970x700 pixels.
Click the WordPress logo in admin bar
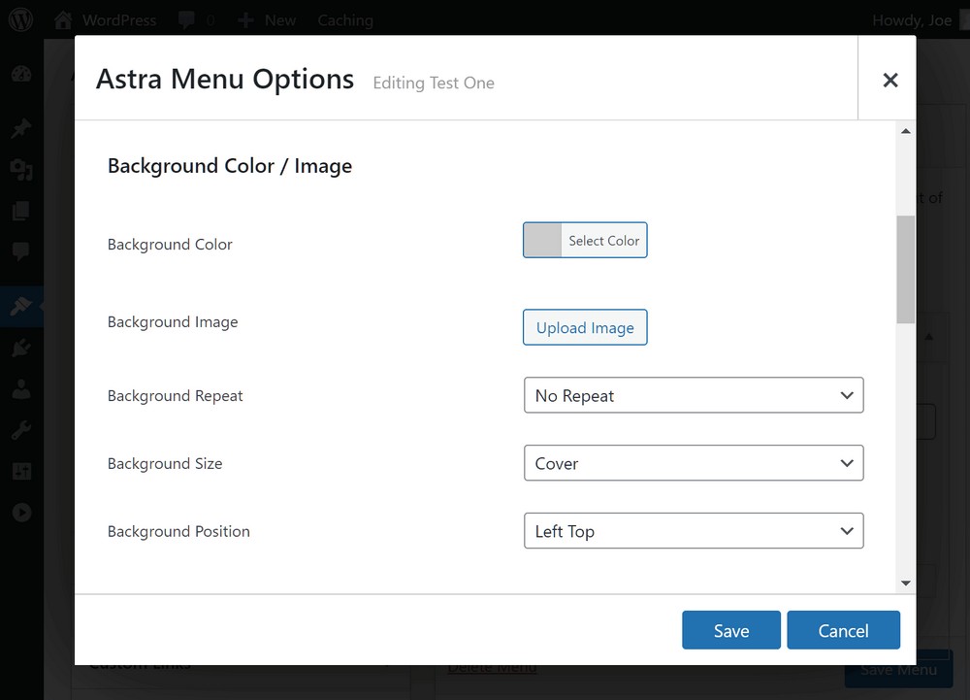click(20, 19)
